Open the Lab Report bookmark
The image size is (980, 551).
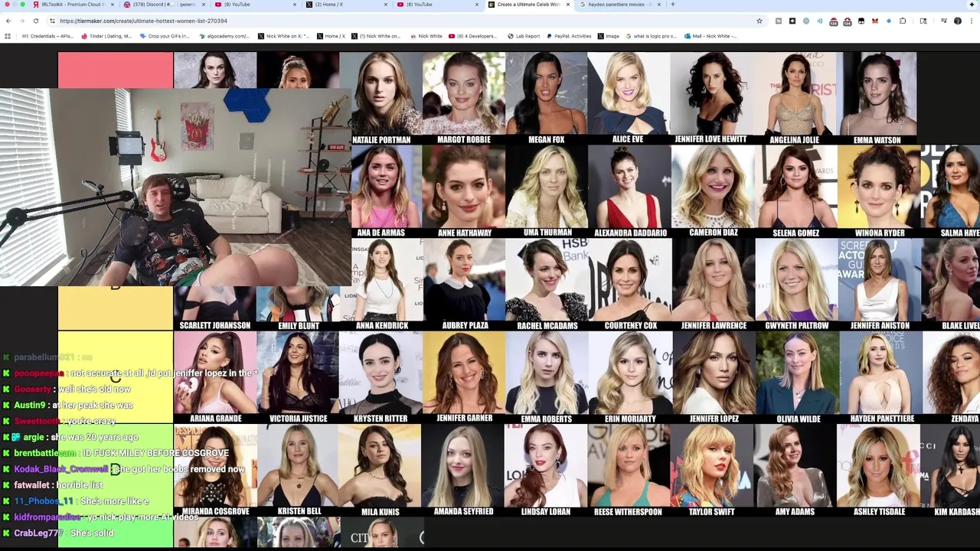[x=524, y=36]
